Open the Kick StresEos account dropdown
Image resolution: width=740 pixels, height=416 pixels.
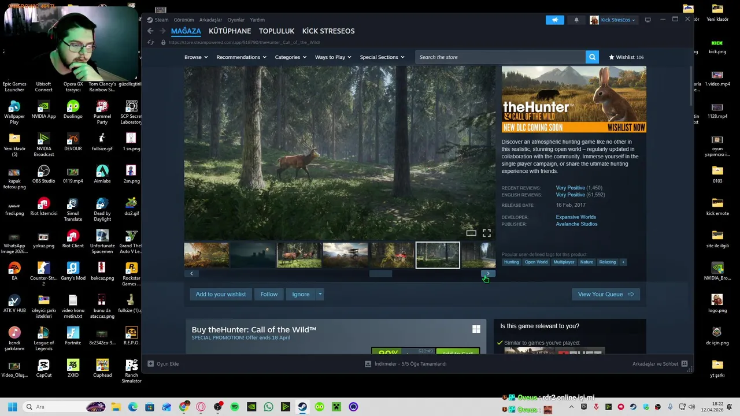pyautogui.click(x=613, y=20)
